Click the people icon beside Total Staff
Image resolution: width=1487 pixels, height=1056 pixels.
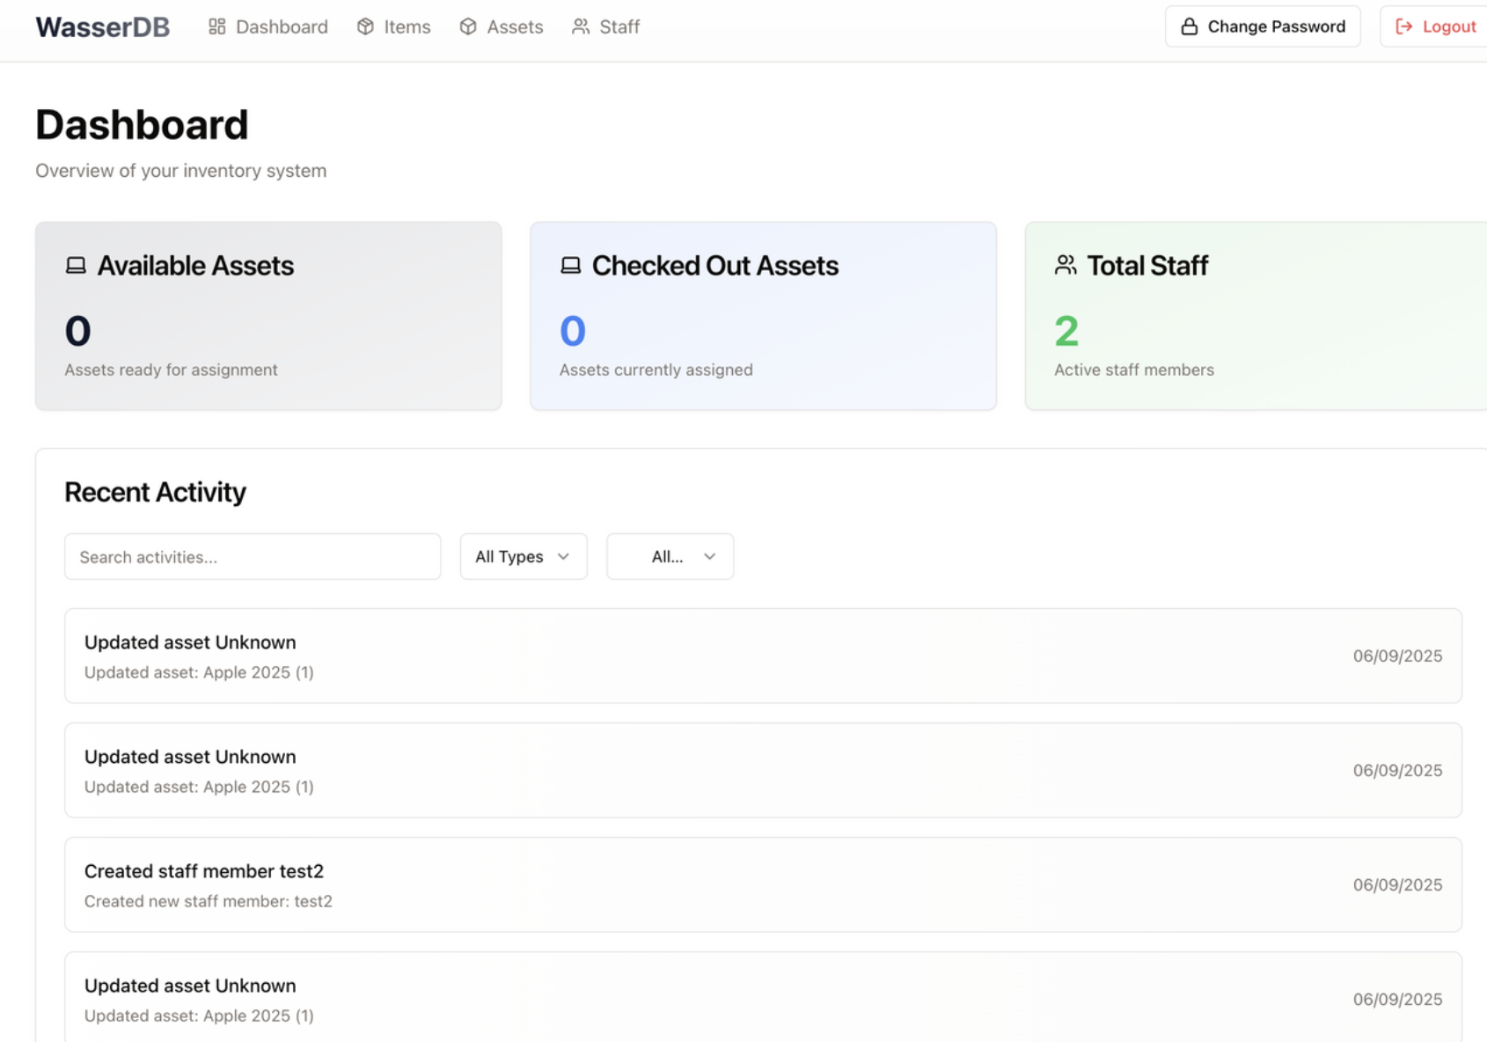pyautogui.click(x=1066, y=265)
